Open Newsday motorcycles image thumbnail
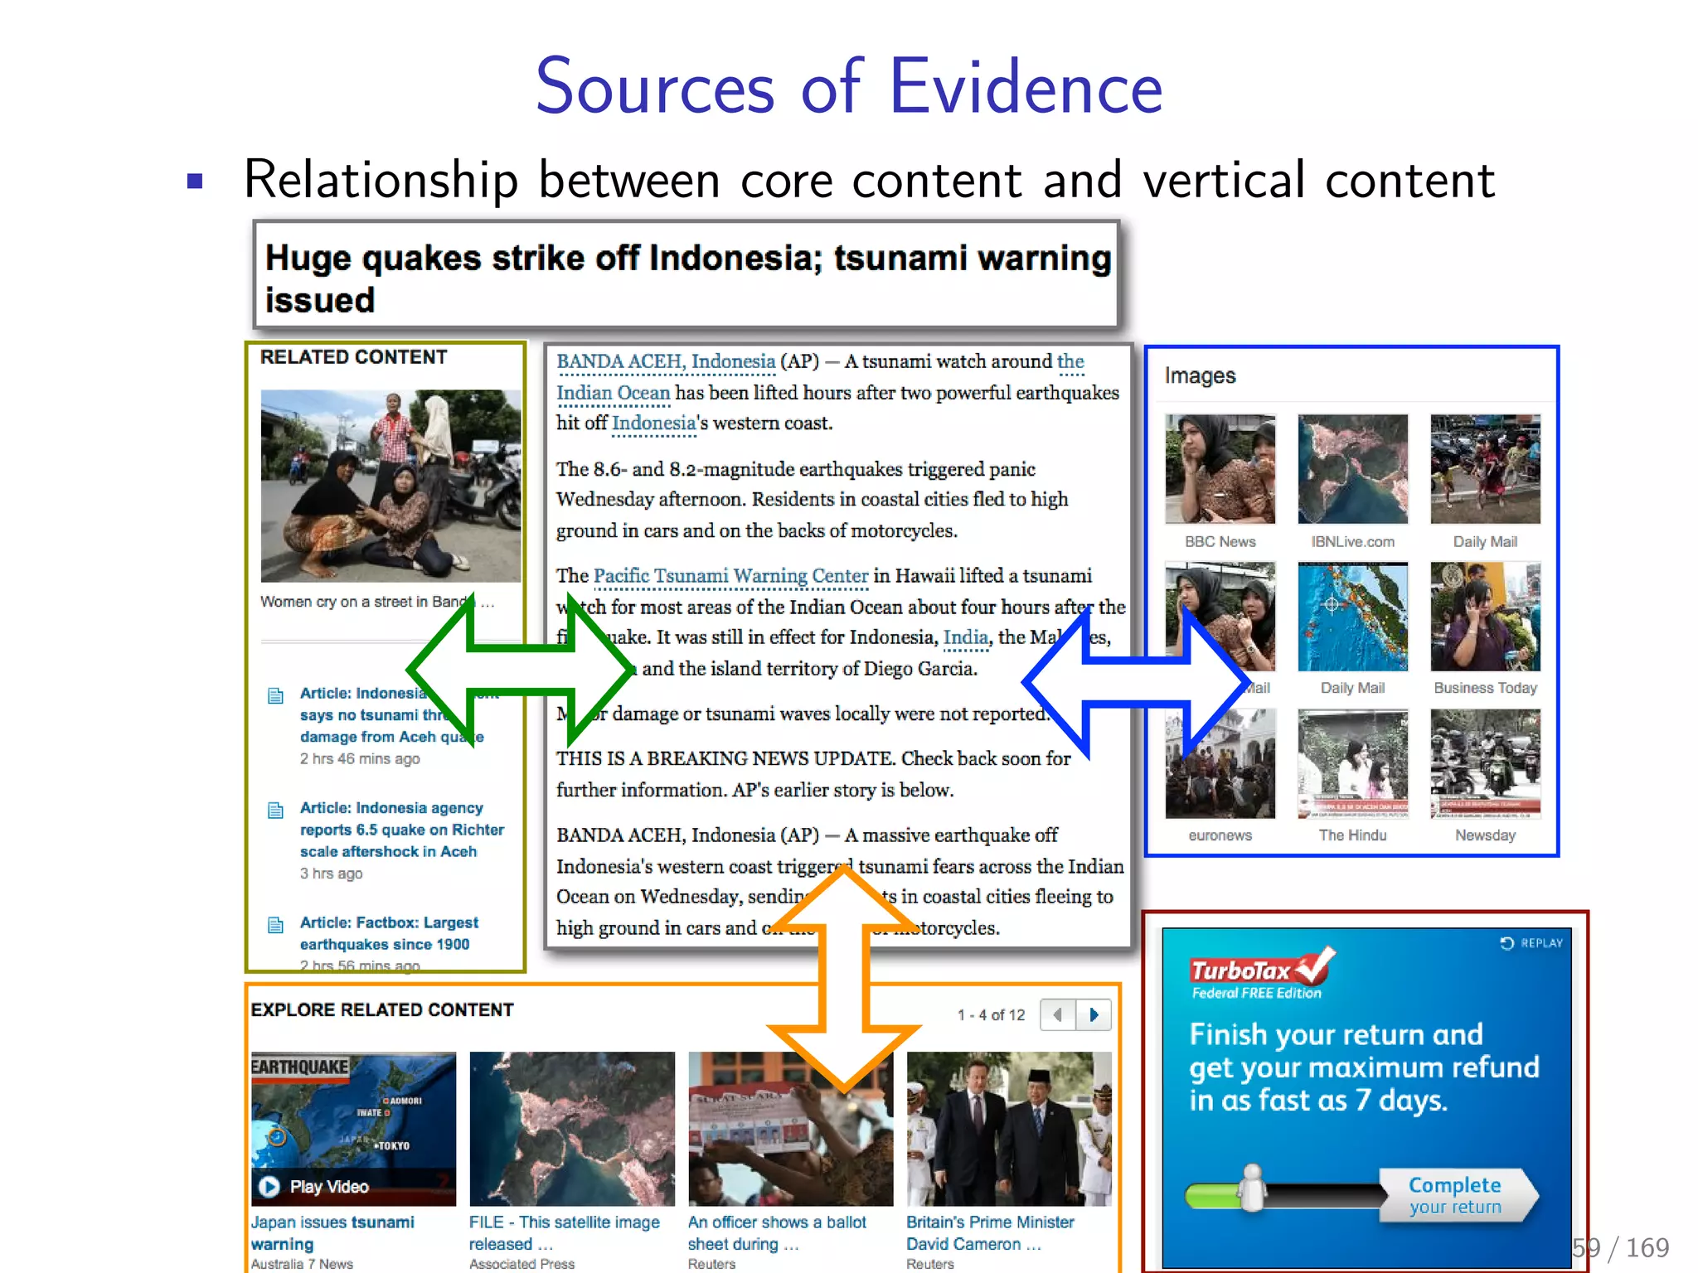1698x1273 pixels. click(x=1485, y=763)
